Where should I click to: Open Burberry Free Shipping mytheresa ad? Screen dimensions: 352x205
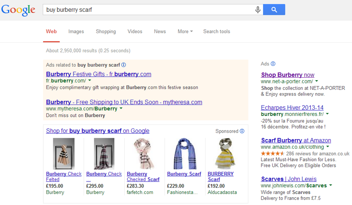(x=124, y=102)
